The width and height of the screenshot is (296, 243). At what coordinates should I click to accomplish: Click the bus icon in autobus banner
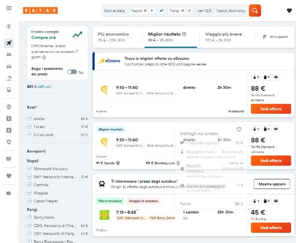pos(102,184)
